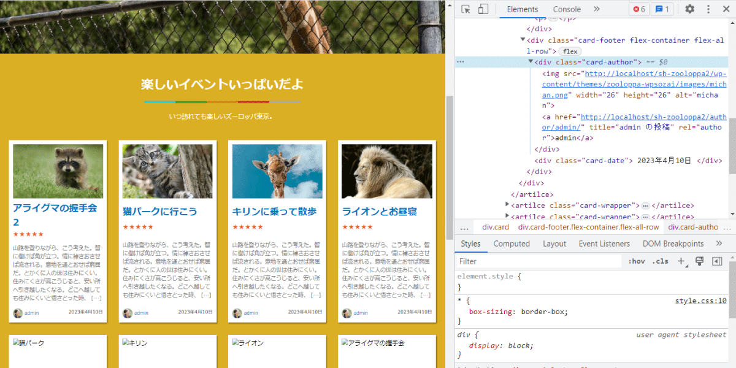The image size is (736, 368).
Task: Select div.card in the breadcrumb trail
Action: pos(496,227)
